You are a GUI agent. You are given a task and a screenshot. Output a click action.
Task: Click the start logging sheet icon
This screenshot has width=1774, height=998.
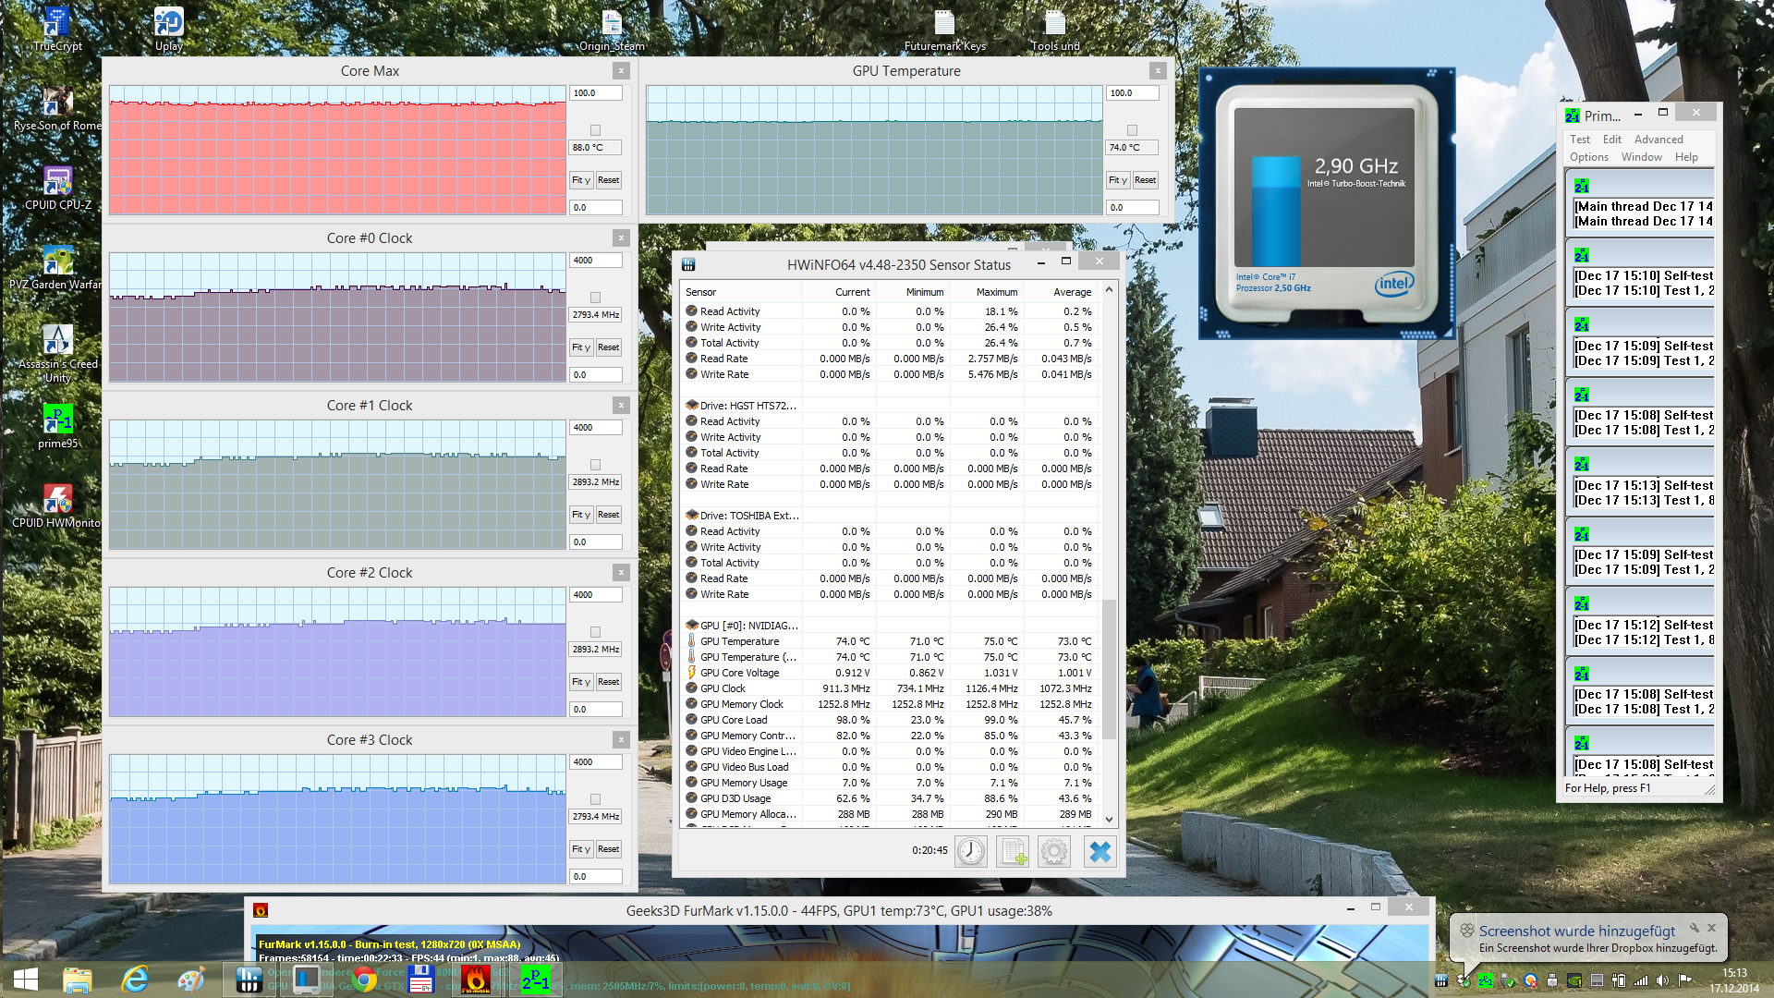[1014, 851]
